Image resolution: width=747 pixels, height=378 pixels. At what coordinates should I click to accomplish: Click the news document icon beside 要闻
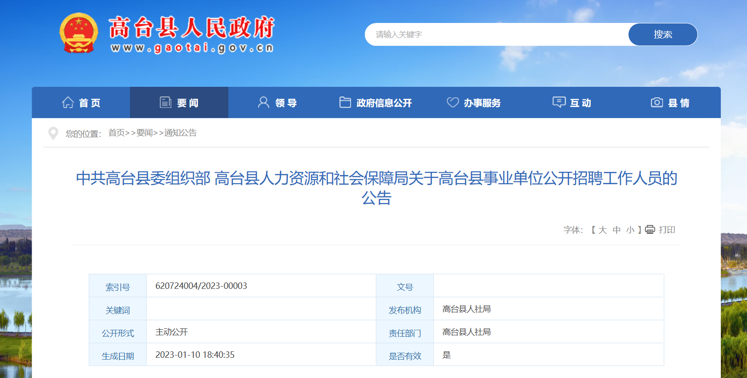coord(165,102)
